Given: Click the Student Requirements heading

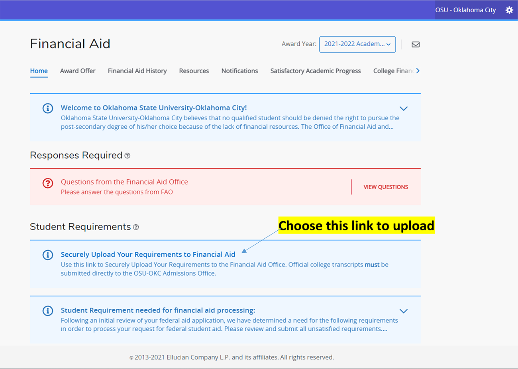Looking at the screenshot, I should 80,227.
